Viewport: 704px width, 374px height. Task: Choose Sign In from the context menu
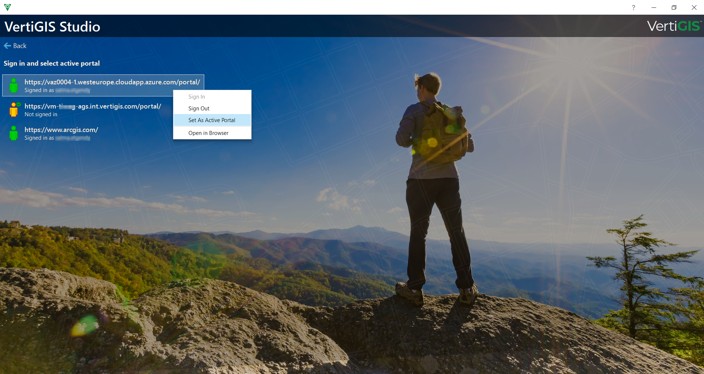pos(212,97)
